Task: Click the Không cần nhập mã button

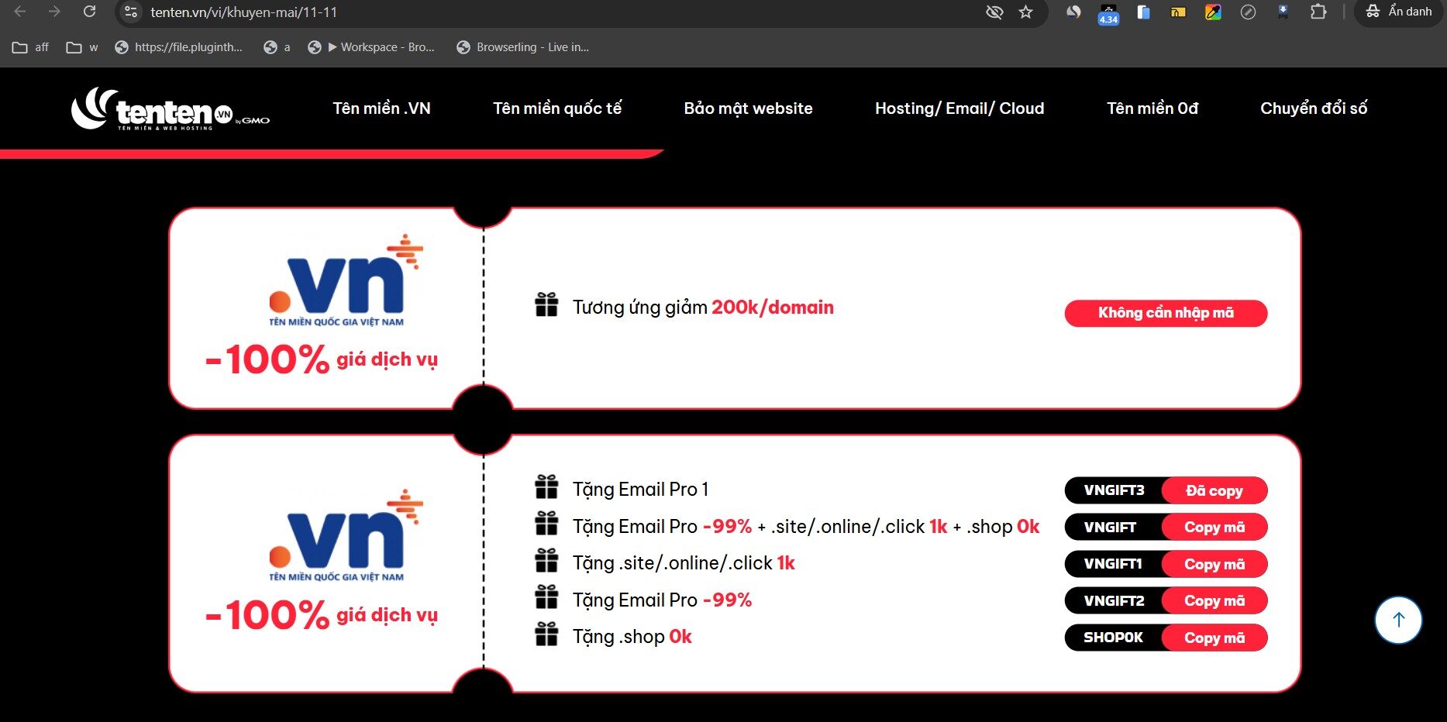Action: pos(1166,313)
